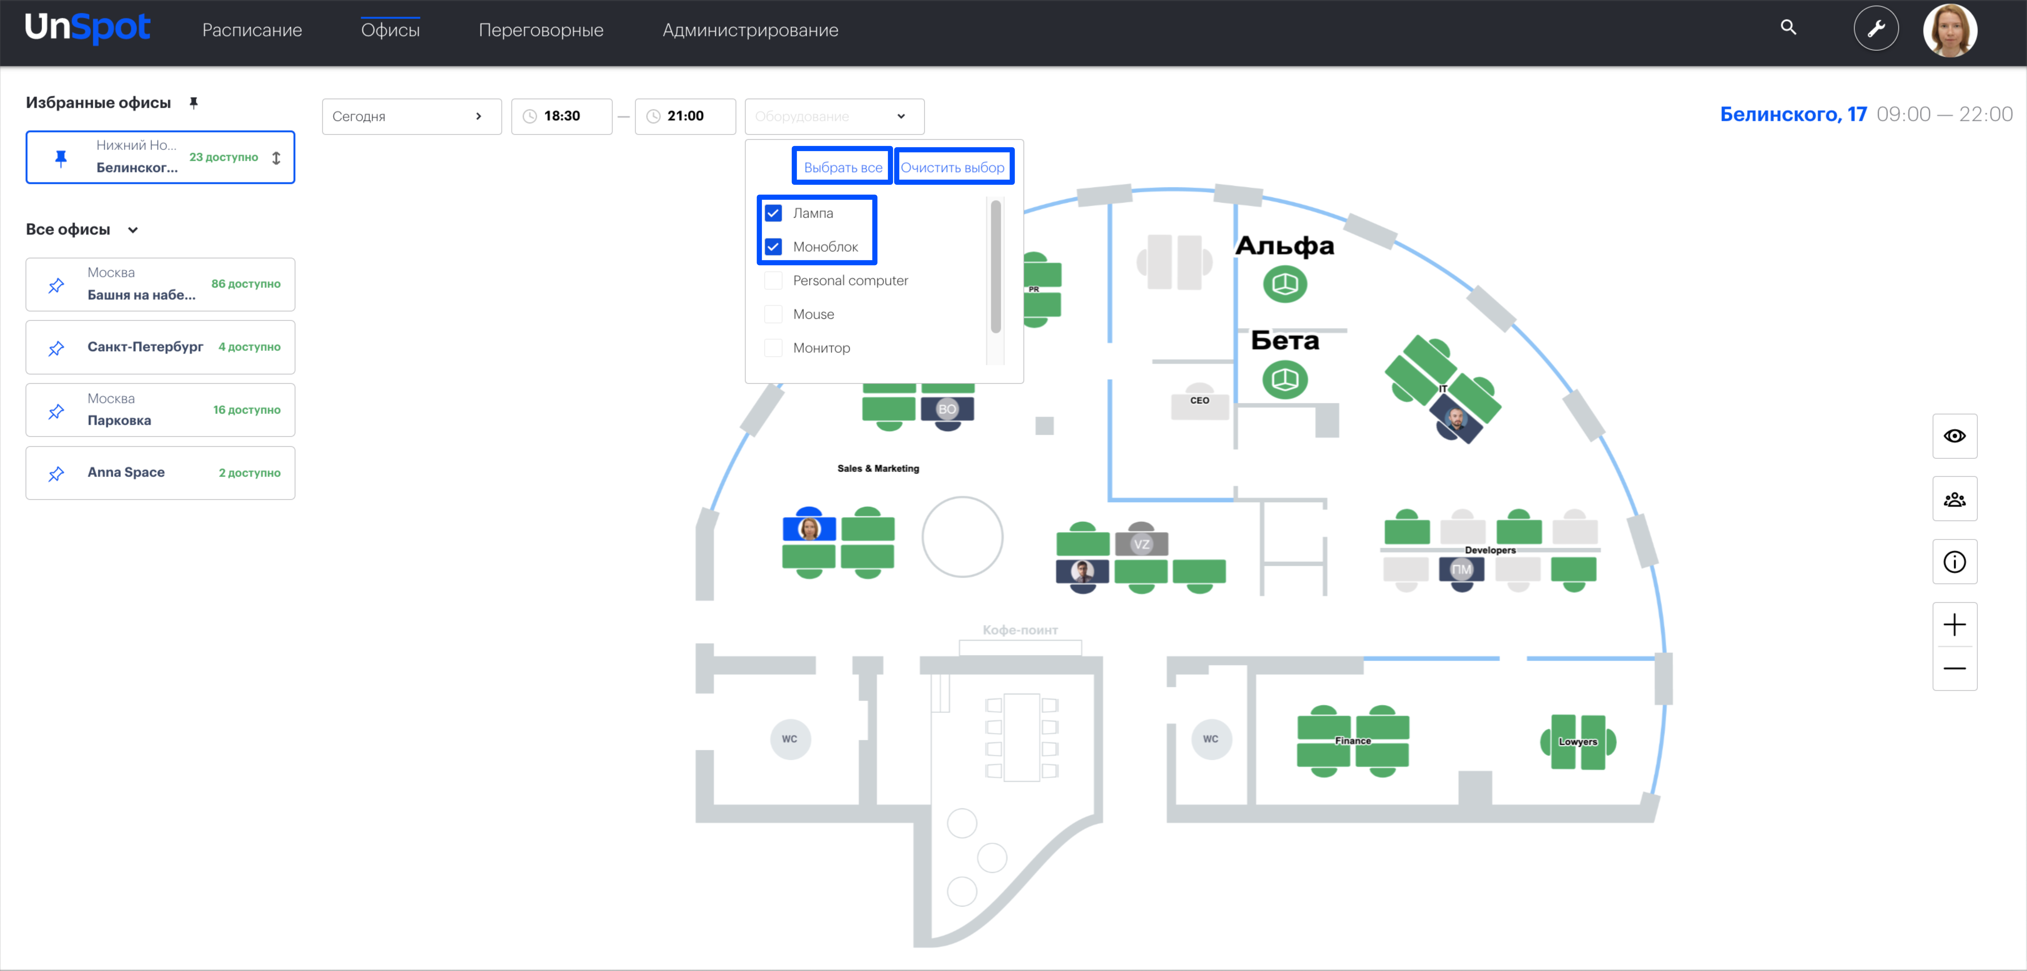Go to the Офисы tab
Viewport: 2027px width, 971px height.
(390, 30)
